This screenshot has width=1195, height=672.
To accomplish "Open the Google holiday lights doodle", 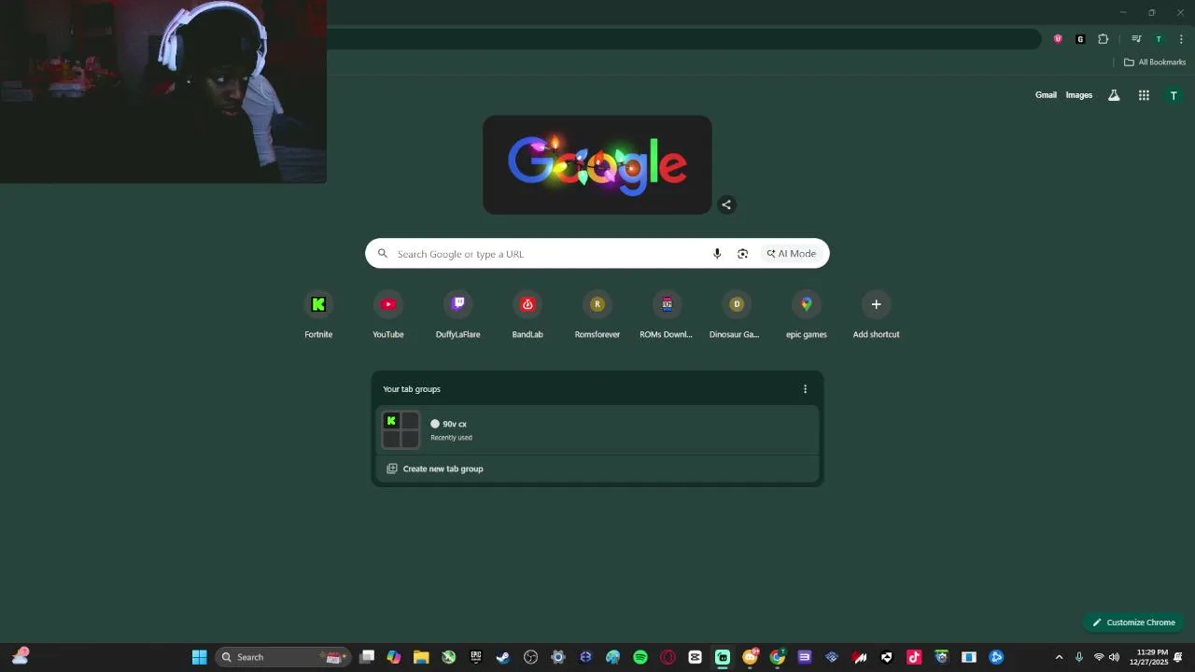I will [x=597, y=165].
